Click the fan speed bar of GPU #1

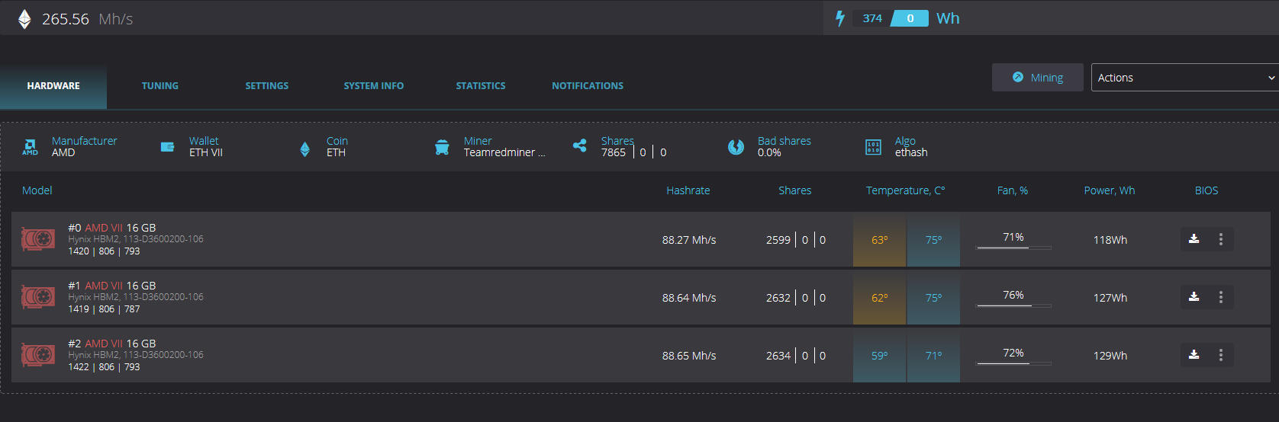1013,305
